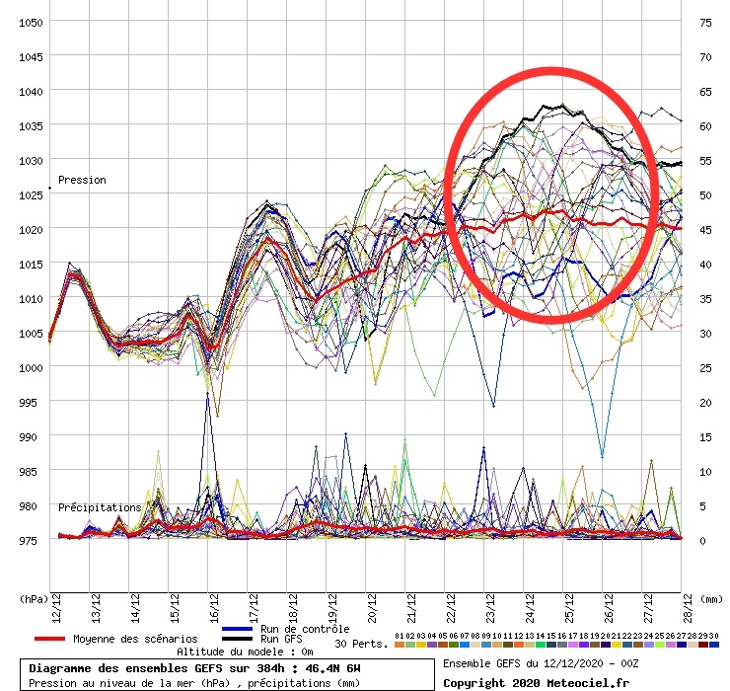Click the blue 'Run de contrôle' legend line
The width and height of the screenshot is (730, 691).
coord(240,629)
